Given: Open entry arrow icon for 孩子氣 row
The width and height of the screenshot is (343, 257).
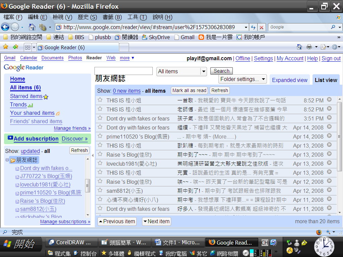Looking at the screenshot, I should pos(329,118).
